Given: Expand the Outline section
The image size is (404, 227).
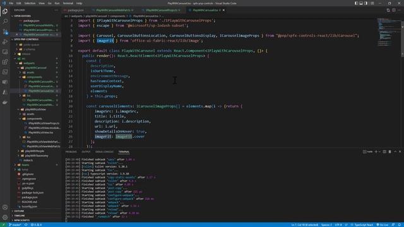Looking at the screenshot, I should [x=35, y=211].
